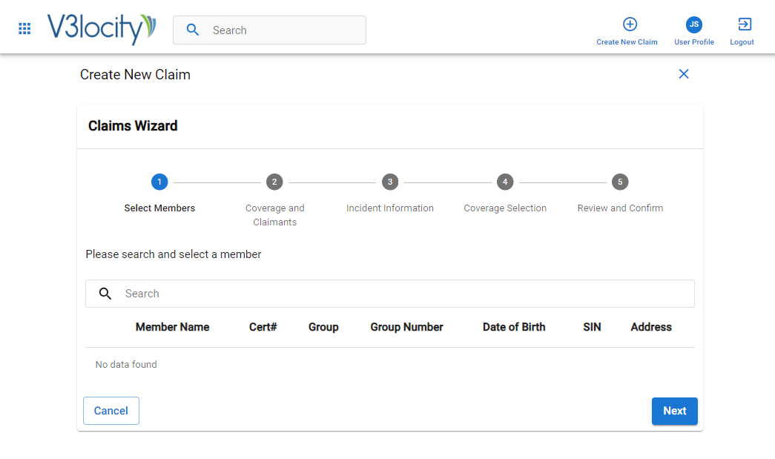Screen dimensions: 775x459
Task: Click the Logout icon
Action: point(744,24)
